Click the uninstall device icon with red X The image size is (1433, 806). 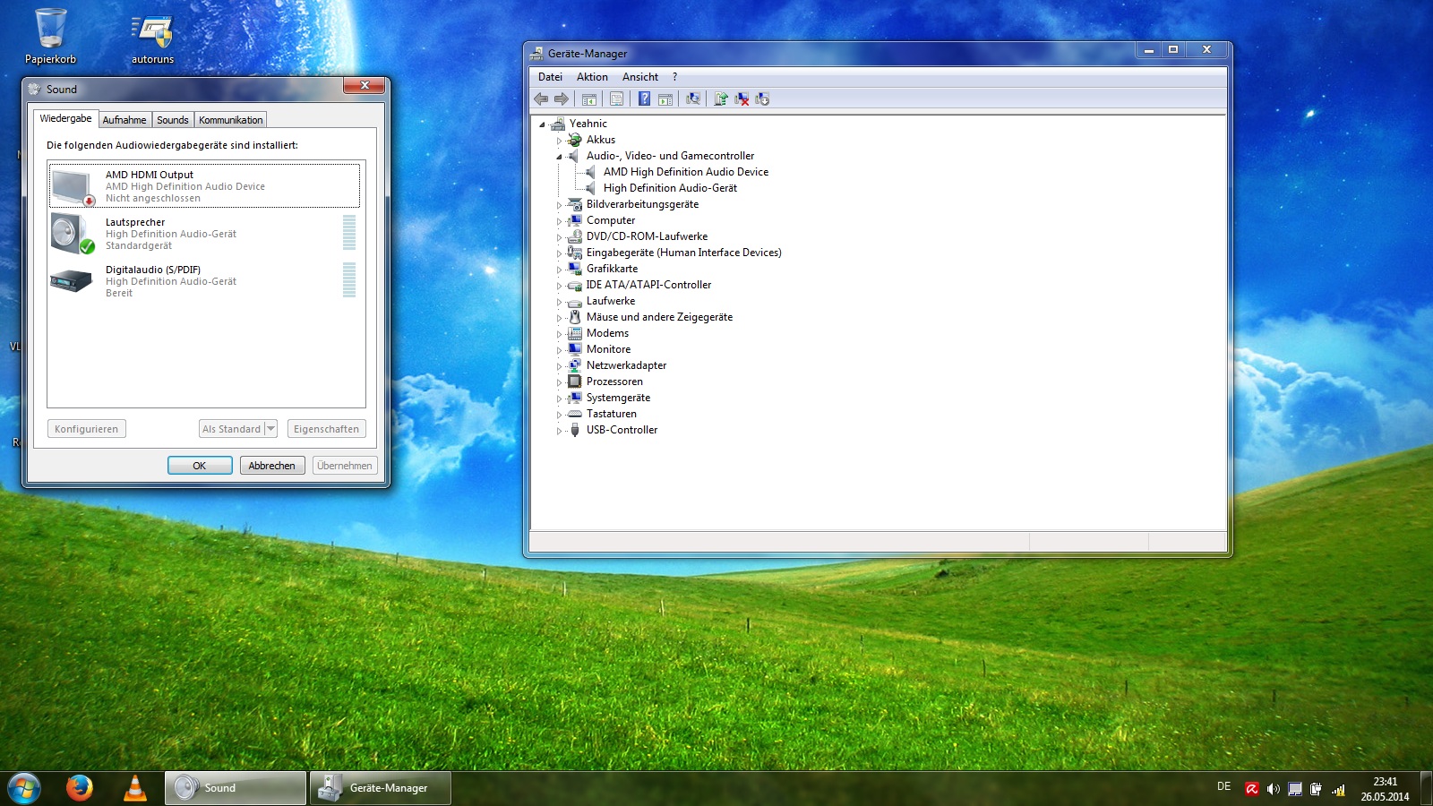742,99
